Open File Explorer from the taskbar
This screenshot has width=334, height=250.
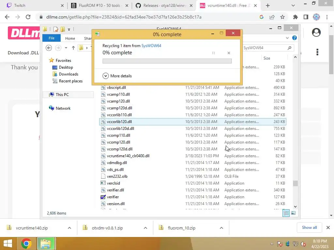[46, 243]
